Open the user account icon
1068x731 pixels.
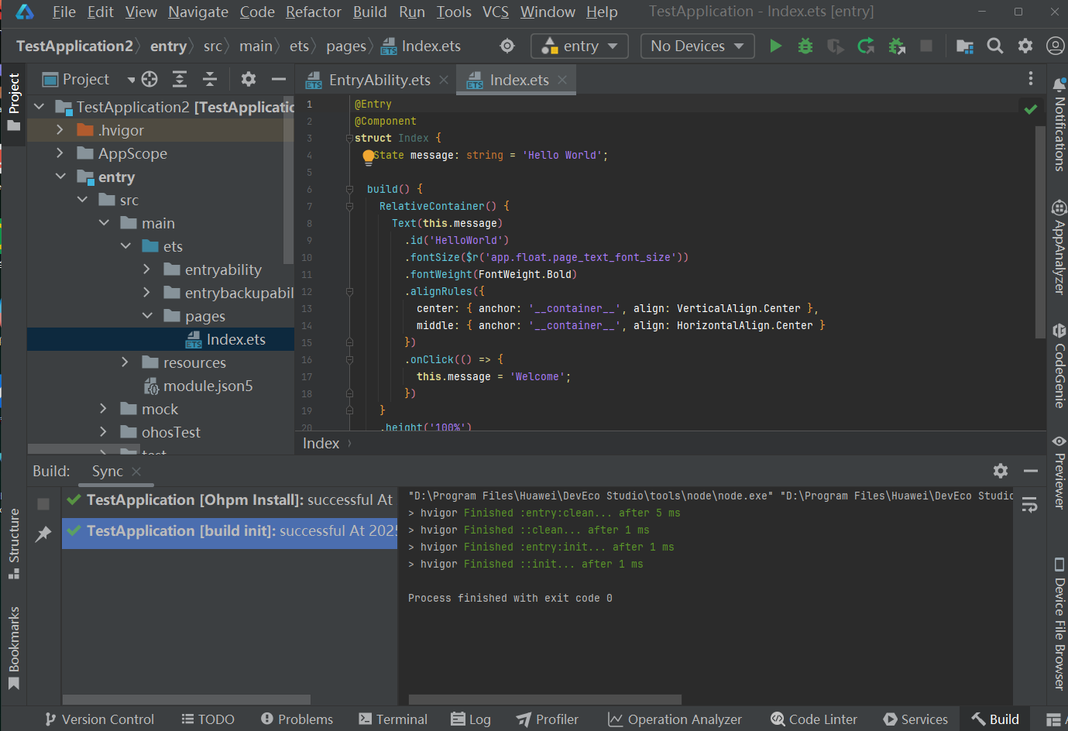click(1055, 46)
